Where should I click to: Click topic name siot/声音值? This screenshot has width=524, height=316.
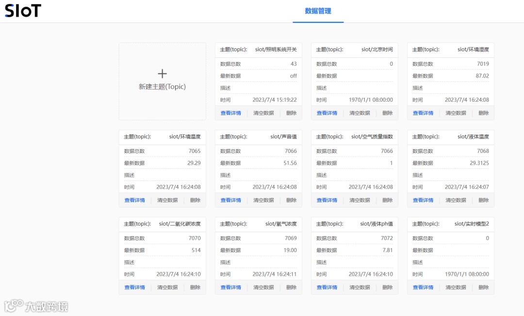[x=284, y=136]
